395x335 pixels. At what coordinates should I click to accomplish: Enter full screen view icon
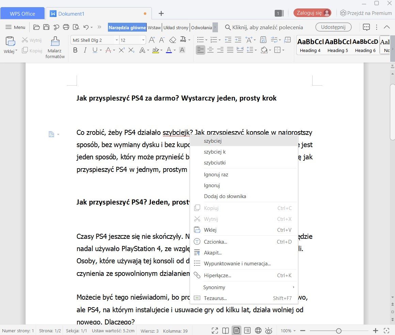[215, 331]
